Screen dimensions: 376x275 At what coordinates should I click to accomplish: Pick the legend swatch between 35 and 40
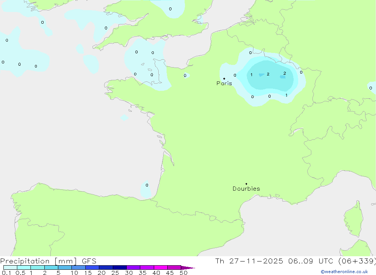[147, 267]
